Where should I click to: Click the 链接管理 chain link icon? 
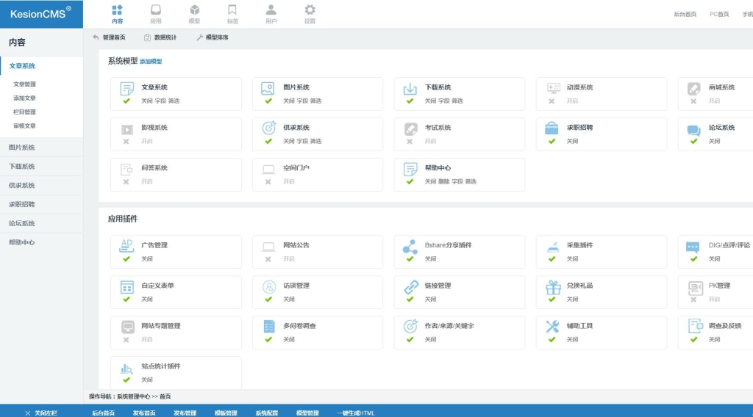[411, 286]
